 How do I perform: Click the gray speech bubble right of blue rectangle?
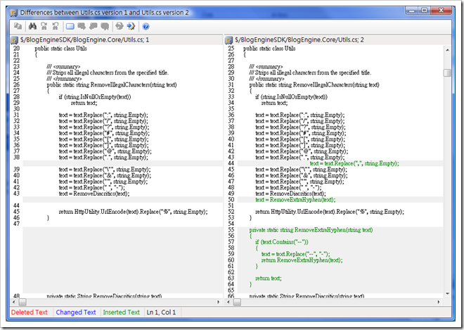pyautogui.click(x=82, y=26)
